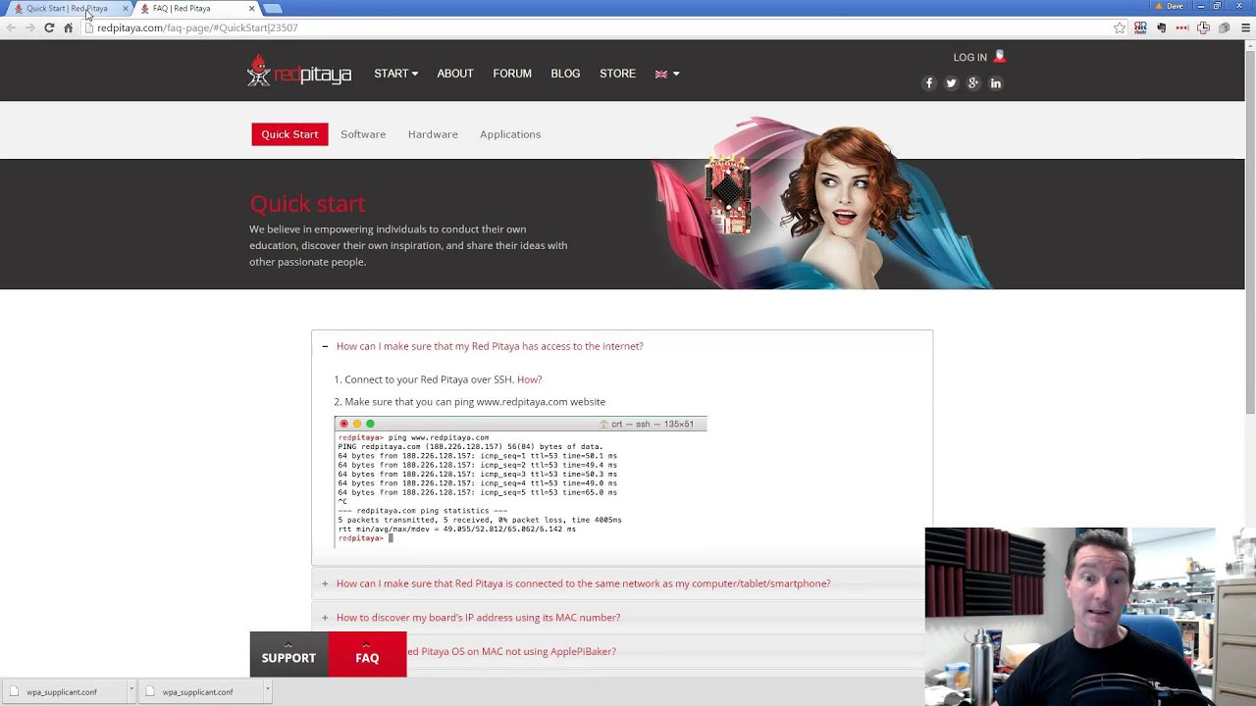Expand the same network FAQ question
The image size is (1256, 706).
(x=583, y=583)
